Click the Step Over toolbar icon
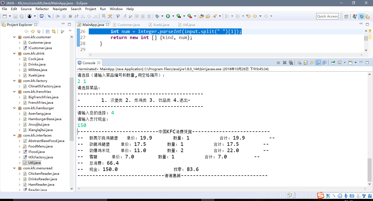 (89, 16)
